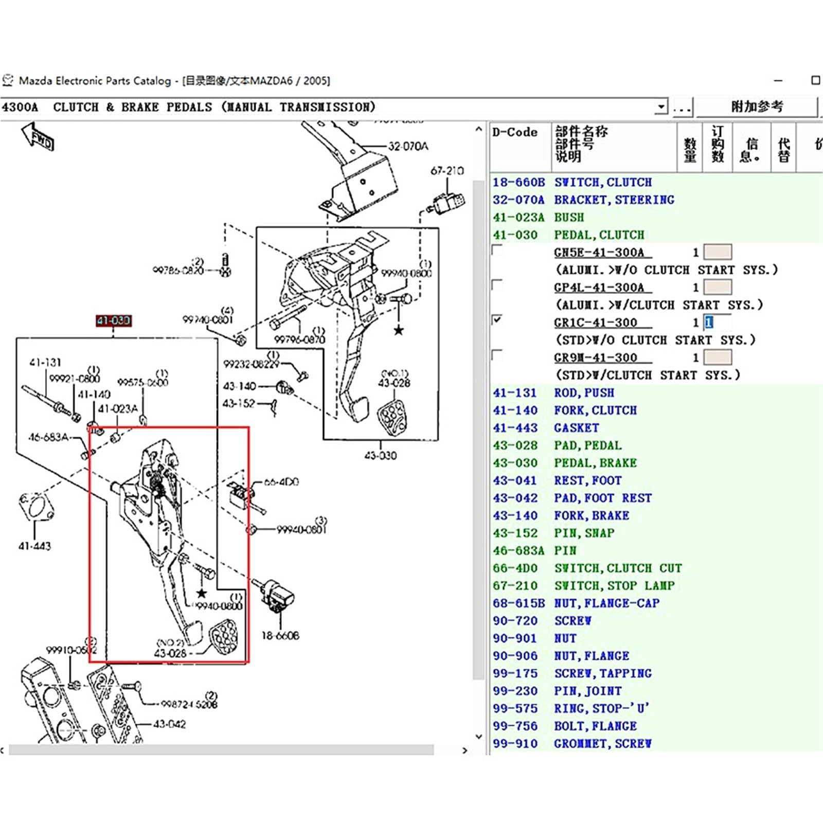Open the 4300A section dropdown arrow
The width and height of the screenshot is (823, 823).
coord(661,107)
